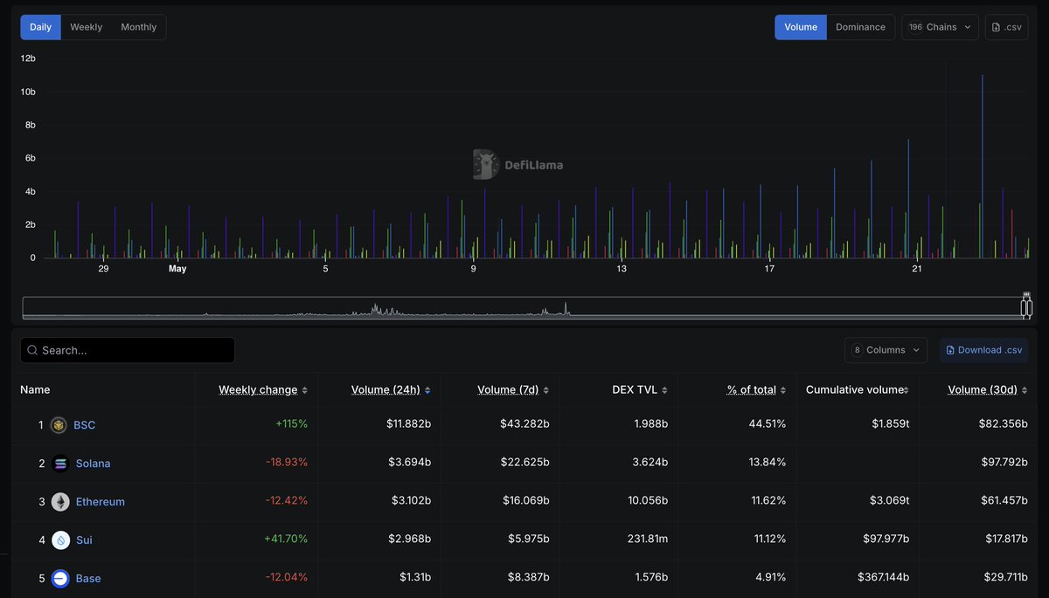Viewport: 1049px width, 598px height.
Task: Click the Ethereum chain logo icon
Action: click(60, 502)
